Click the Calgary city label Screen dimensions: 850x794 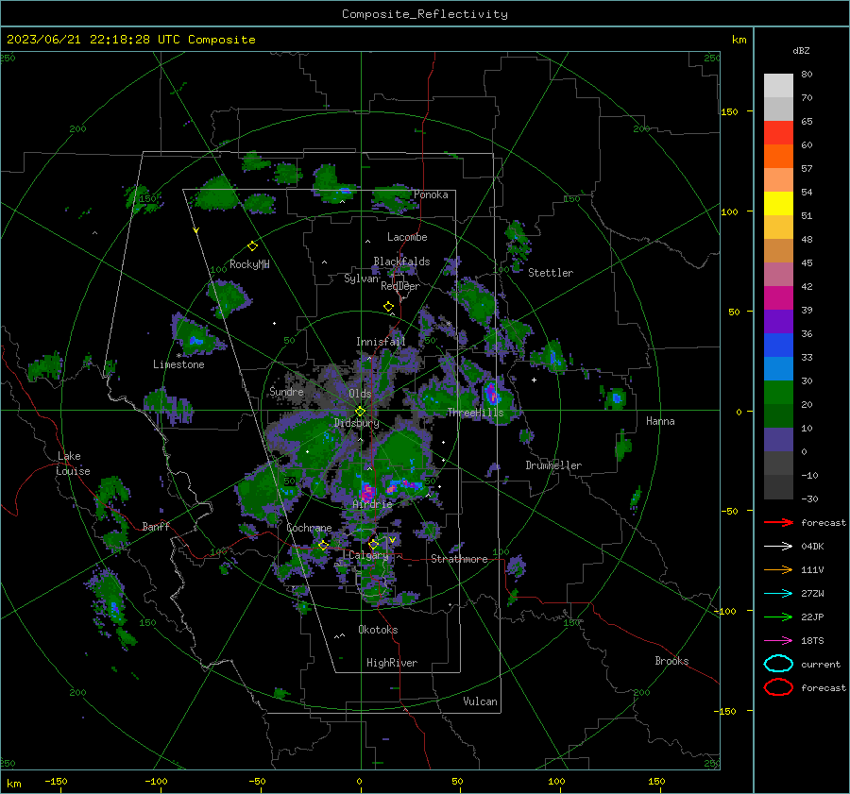click(368, 555)
